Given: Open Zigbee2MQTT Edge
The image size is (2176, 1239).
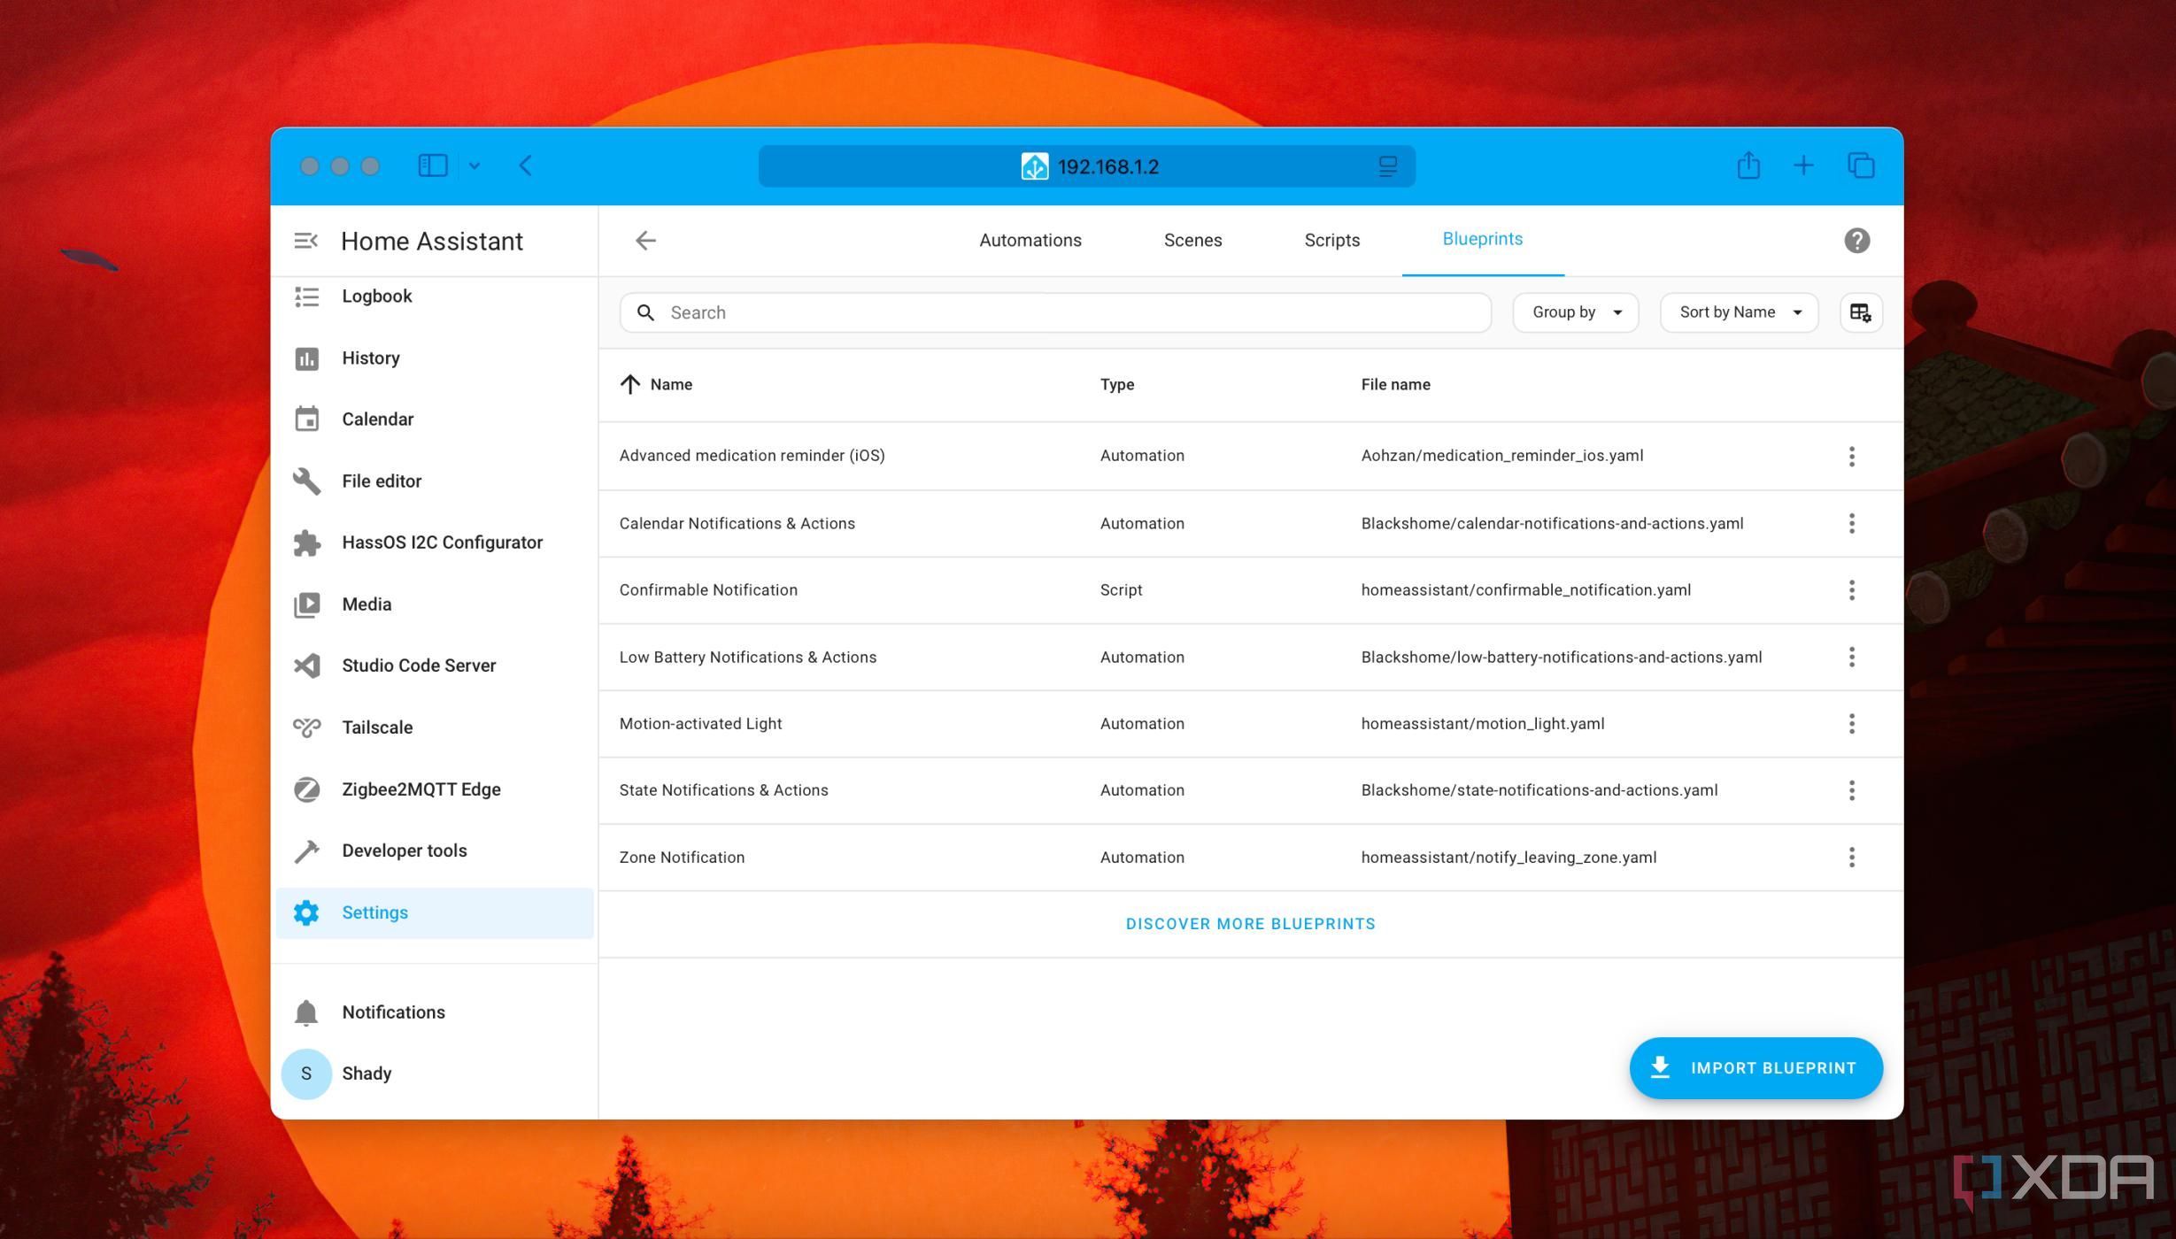Looking at the screenshot, I should [434, 789].
